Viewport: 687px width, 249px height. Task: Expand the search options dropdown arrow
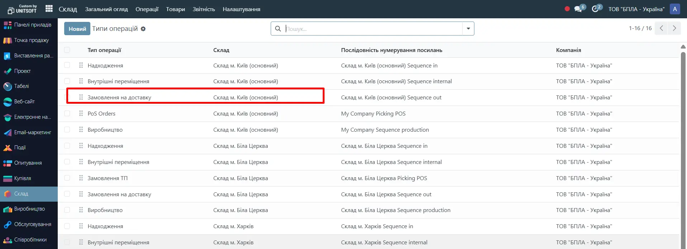(x=468, y=29)
